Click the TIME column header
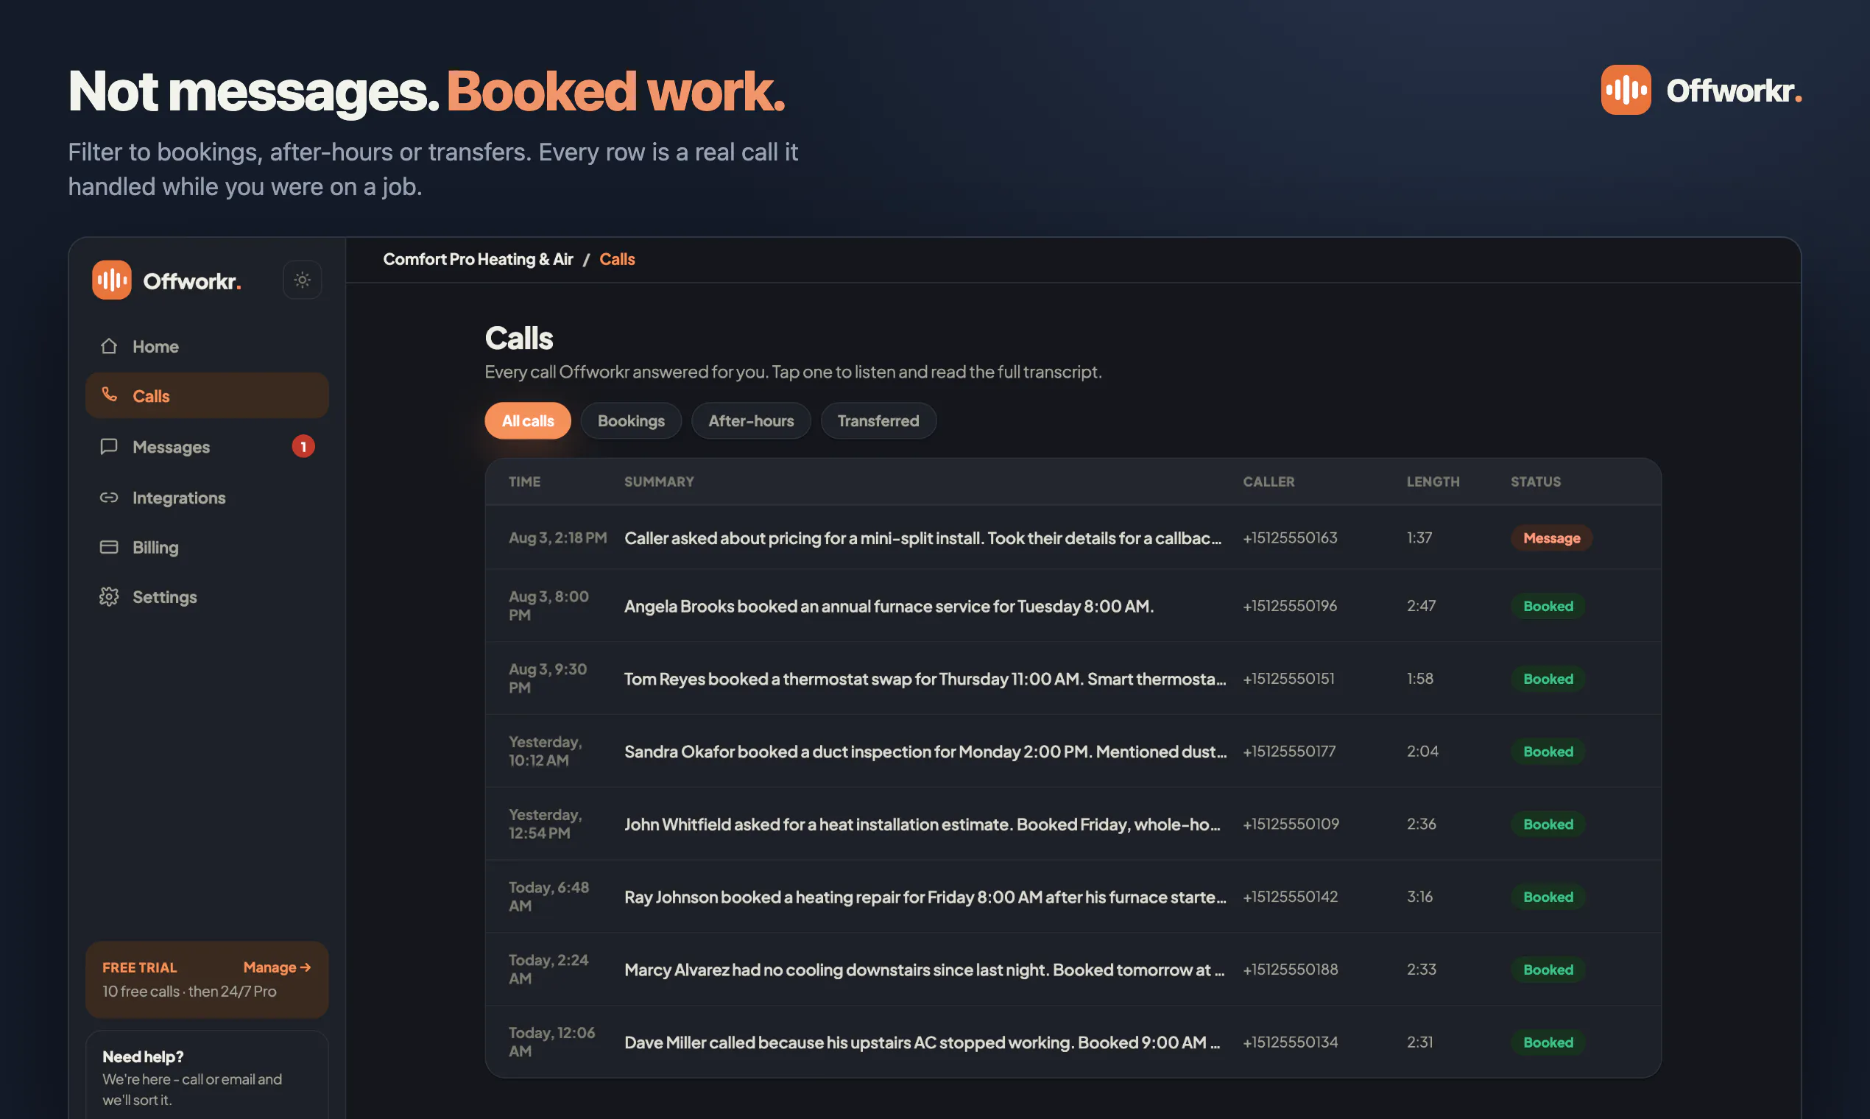Image resolution: width=1870 pixels, height=1119 pixels. point(524,482)
